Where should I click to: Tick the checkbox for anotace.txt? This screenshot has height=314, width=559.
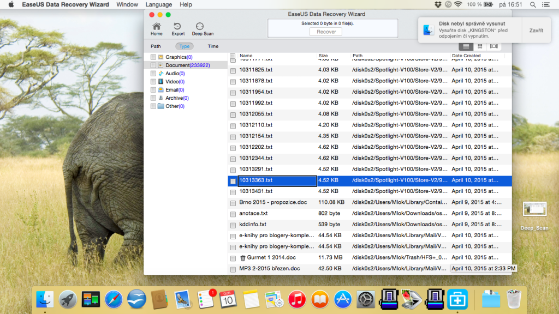pos(233,214)
